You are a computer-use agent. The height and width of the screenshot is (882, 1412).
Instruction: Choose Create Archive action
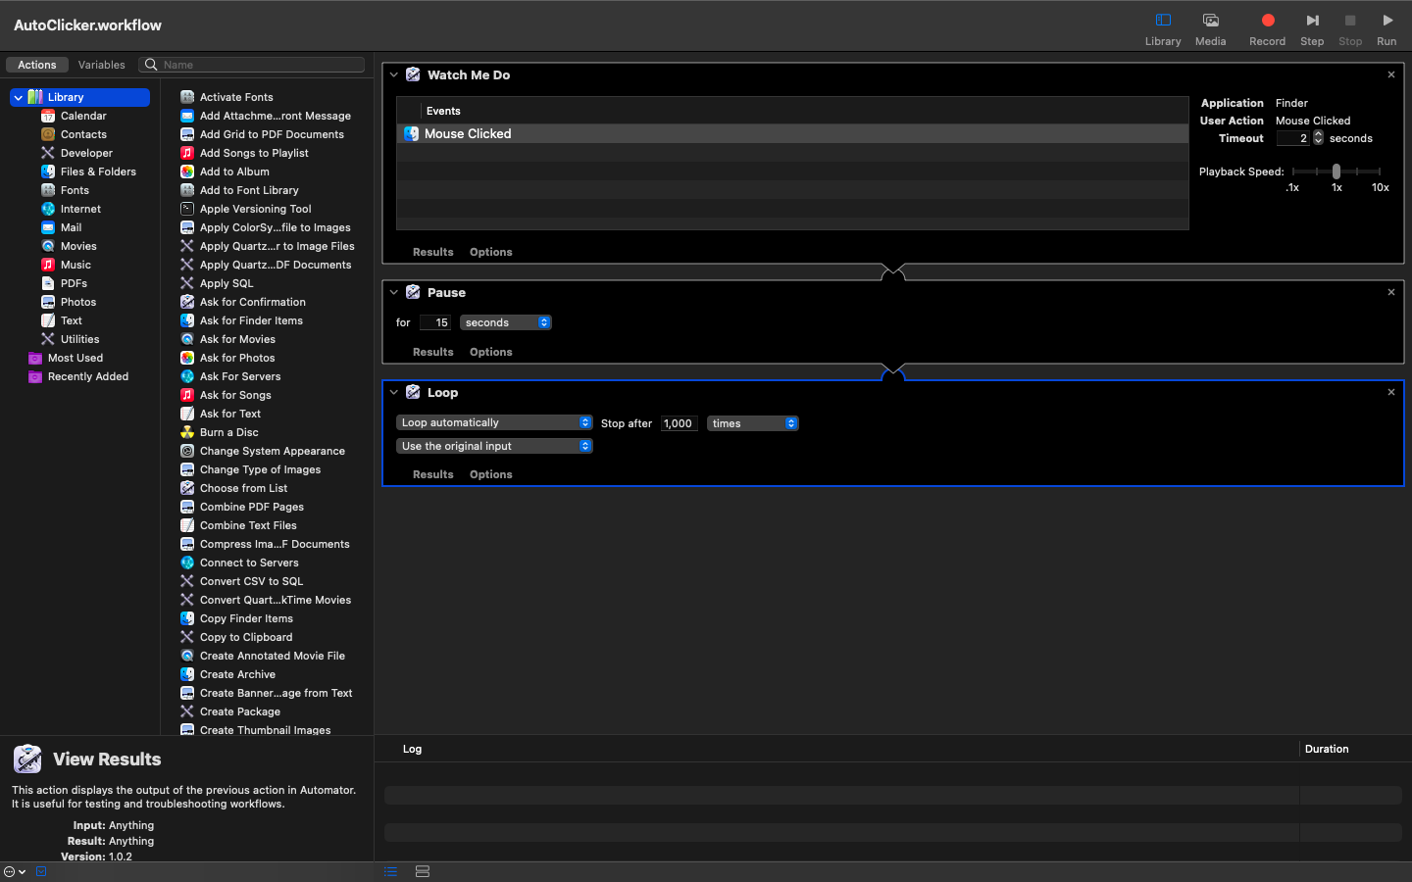coord(237,674)
